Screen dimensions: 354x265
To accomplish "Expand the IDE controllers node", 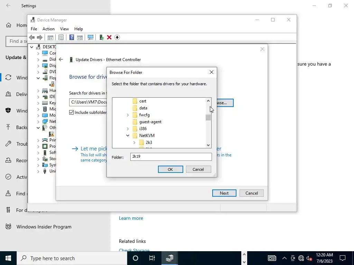I will (x=38, y=97).
